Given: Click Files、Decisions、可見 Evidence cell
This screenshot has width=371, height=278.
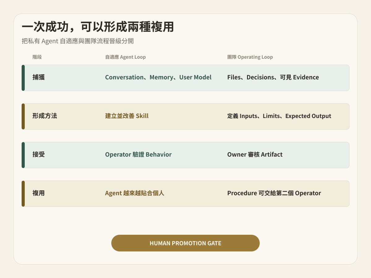Looking at the screenshot, I should point(273,77).
